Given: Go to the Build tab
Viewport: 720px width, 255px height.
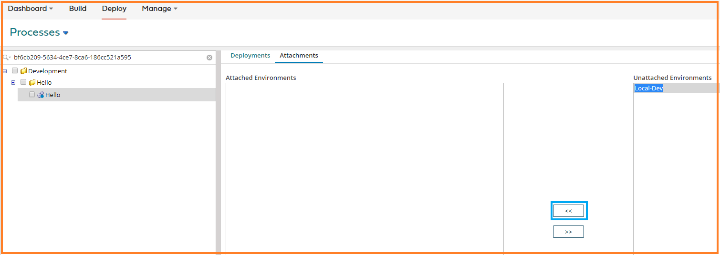Looking at the screenshot, I should (78, 9).
